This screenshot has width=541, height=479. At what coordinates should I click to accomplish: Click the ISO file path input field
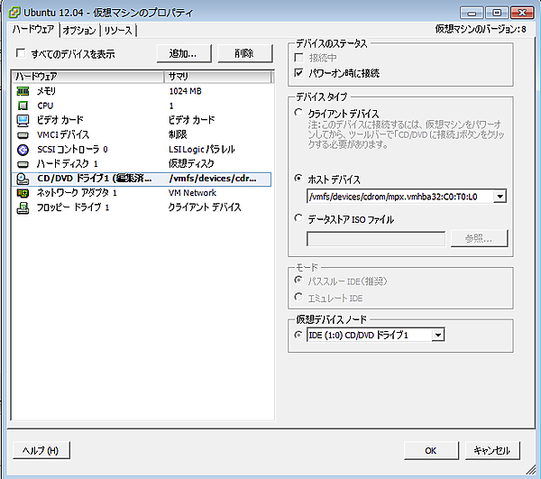click(376, 238)
